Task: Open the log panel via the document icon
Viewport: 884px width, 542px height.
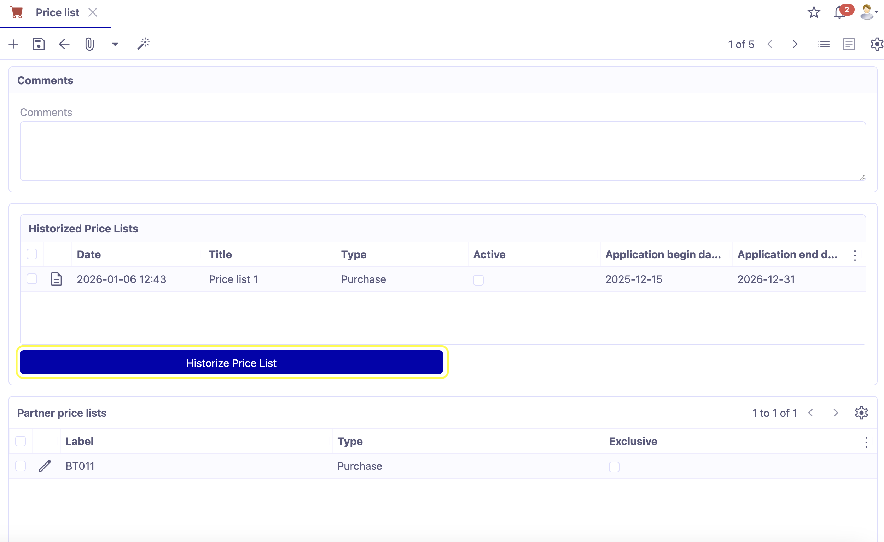Action: pos(849,44)
